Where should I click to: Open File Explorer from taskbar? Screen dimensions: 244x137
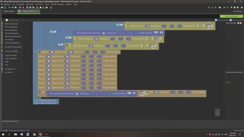pos(15,134)
